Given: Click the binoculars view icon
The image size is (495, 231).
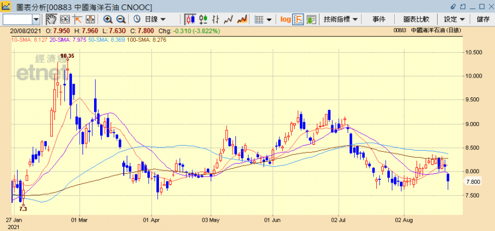Looking at the screenshot, I should 64,19.
